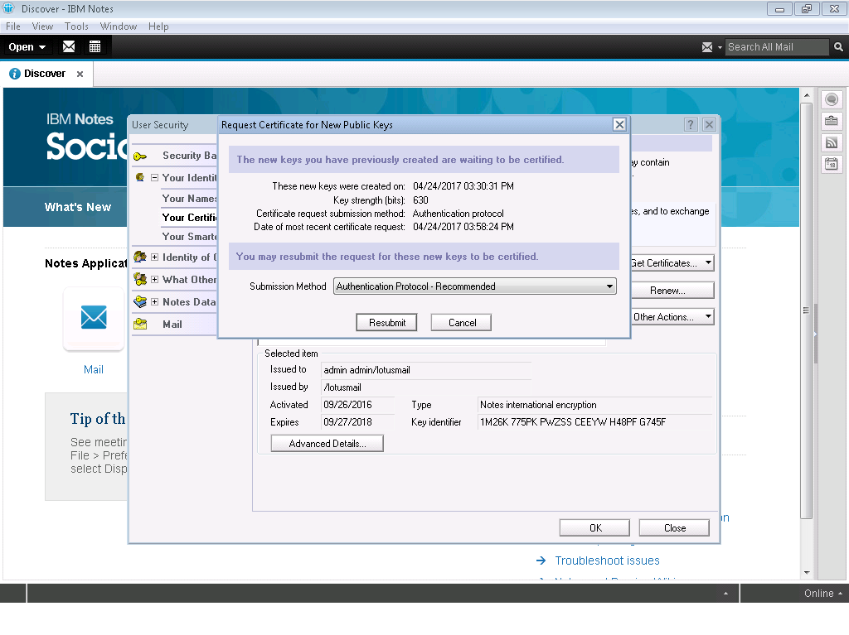Click the Resubmit button
Image resolution: width=849 pixels, height=635 pixels.
coord(387,322)
